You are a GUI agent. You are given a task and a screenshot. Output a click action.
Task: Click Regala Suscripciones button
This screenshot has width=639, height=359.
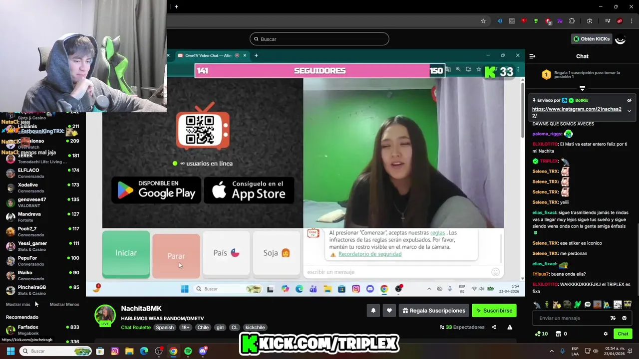point(434,311)
